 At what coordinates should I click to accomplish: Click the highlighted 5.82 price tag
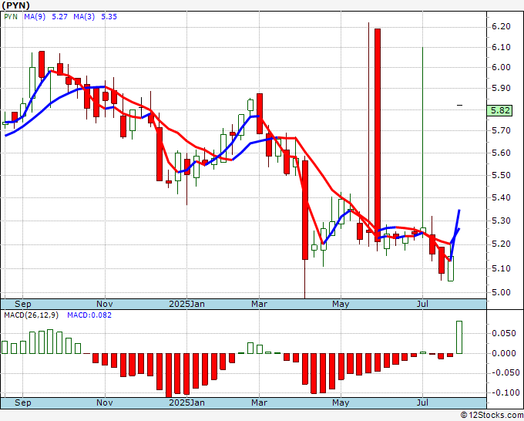tap(499, 110)
